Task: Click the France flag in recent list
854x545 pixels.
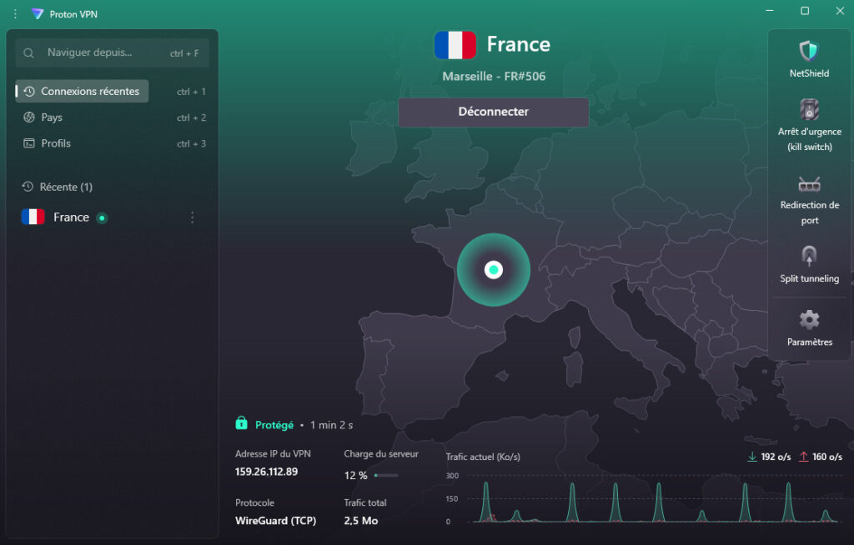Action: tap(33, 217)
